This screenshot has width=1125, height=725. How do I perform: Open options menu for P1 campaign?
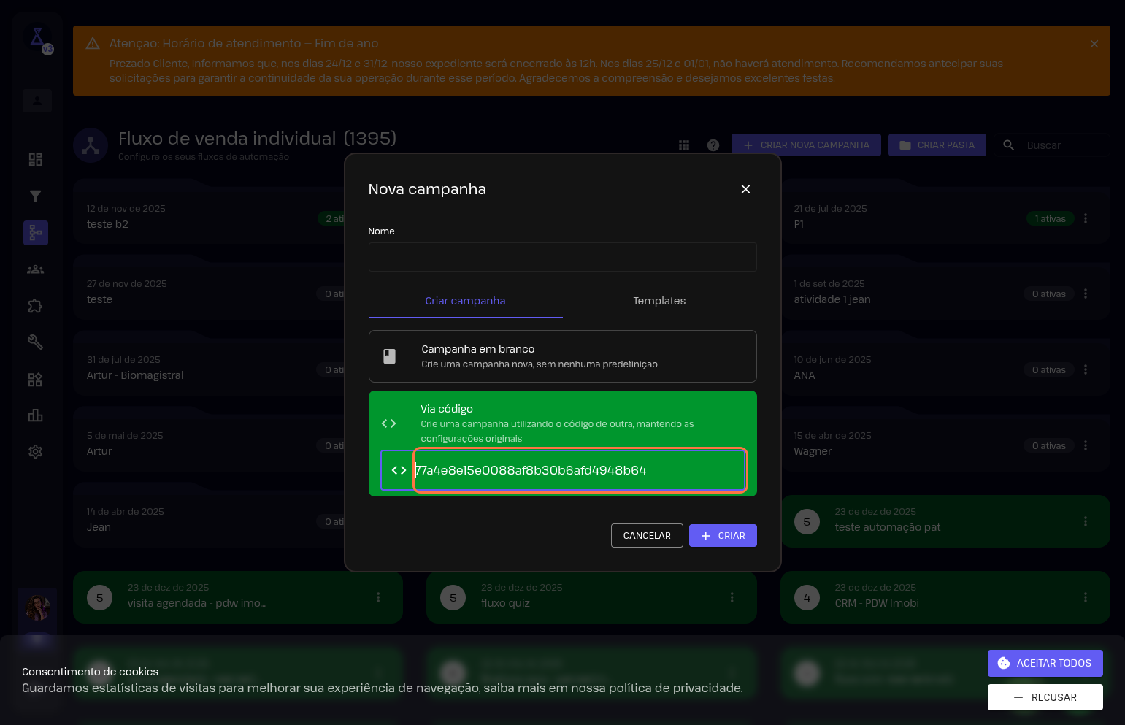pyautogui.click(x=1086, y=218)
